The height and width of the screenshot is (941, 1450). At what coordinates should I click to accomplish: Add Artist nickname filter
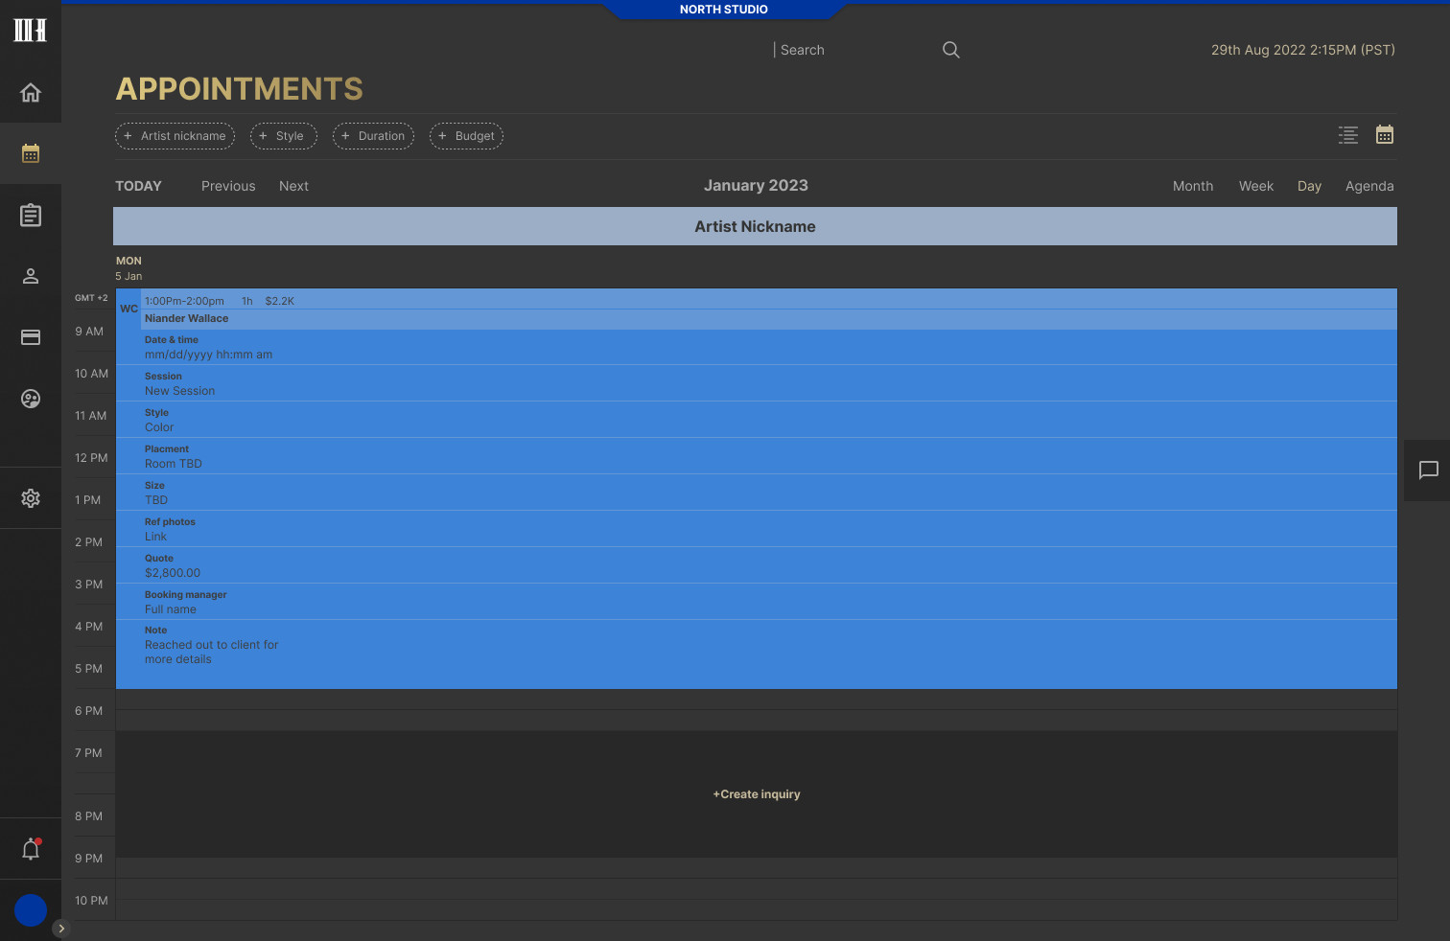coord(175,136)
